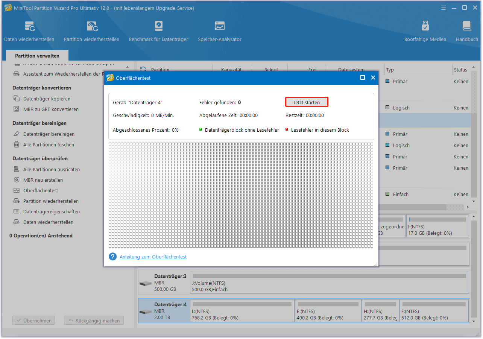Select L:(NTFS) 768.2 GB partition block
Viewport: 483px width, 339px height.
pyautogui.click(x=242, y=311)
